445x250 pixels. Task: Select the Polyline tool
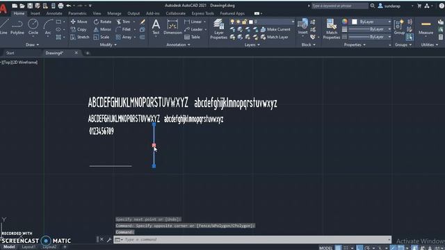[x=17, y=27]
